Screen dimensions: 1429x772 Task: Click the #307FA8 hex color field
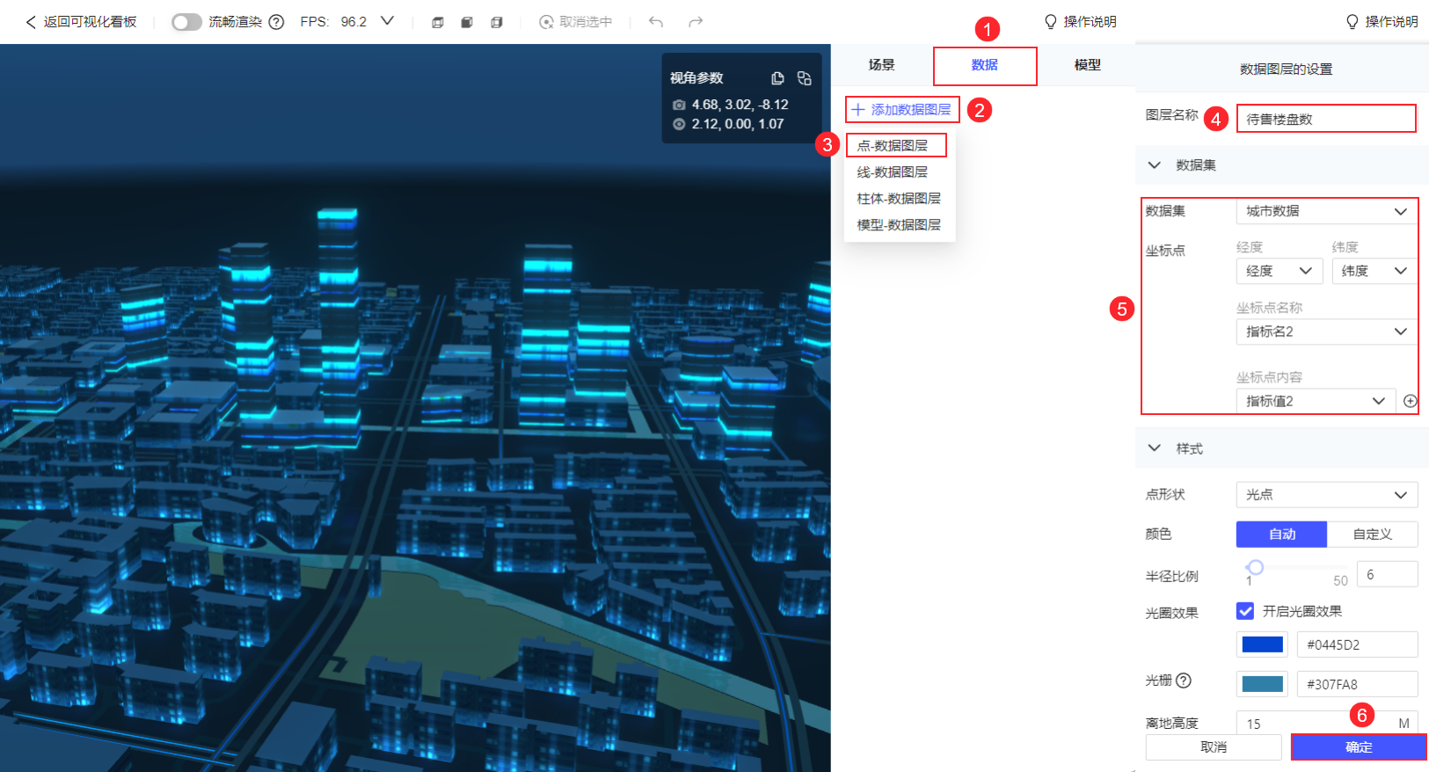point(1358,684)
